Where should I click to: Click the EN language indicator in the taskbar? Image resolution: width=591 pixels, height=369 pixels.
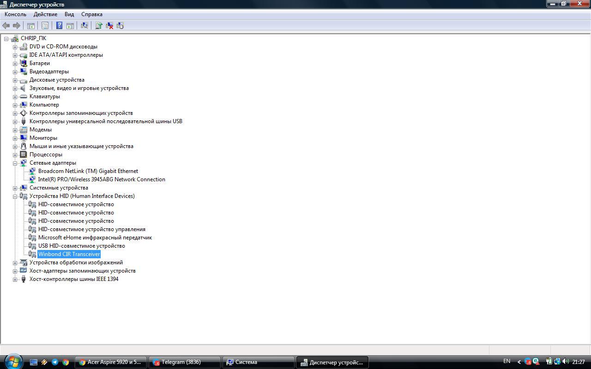(x=507, y=361)
